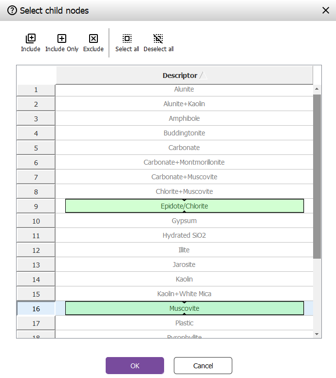Close the Select child nodes dialog

point(326,10)
